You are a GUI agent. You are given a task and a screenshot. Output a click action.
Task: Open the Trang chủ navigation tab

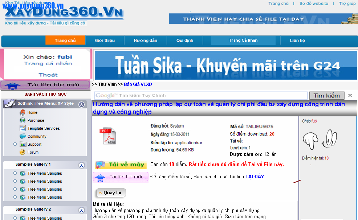[65, 40]
